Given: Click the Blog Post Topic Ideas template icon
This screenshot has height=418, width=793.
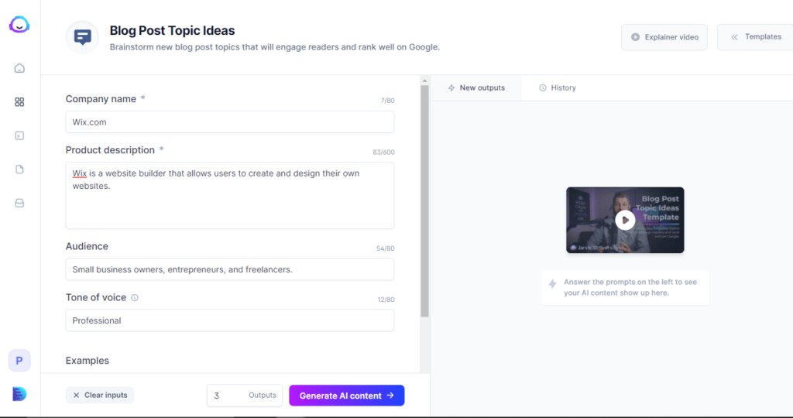Looking at the screenshot, I should [82, 37].
